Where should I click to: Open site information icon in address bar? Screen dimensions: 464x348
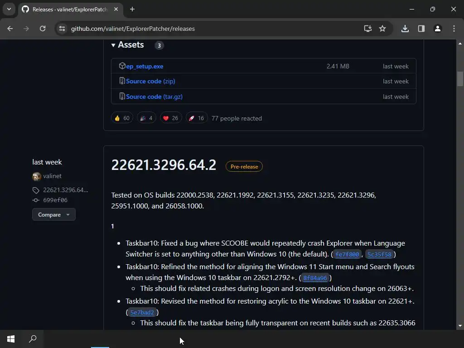pos(62,29)
